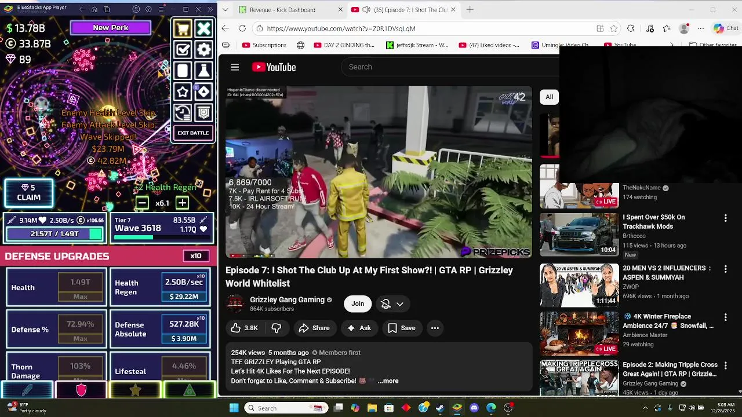The width and height of the screenshot is (742, 417).
Task: Expand video description with ...more
Action: (x=388, y=381)
